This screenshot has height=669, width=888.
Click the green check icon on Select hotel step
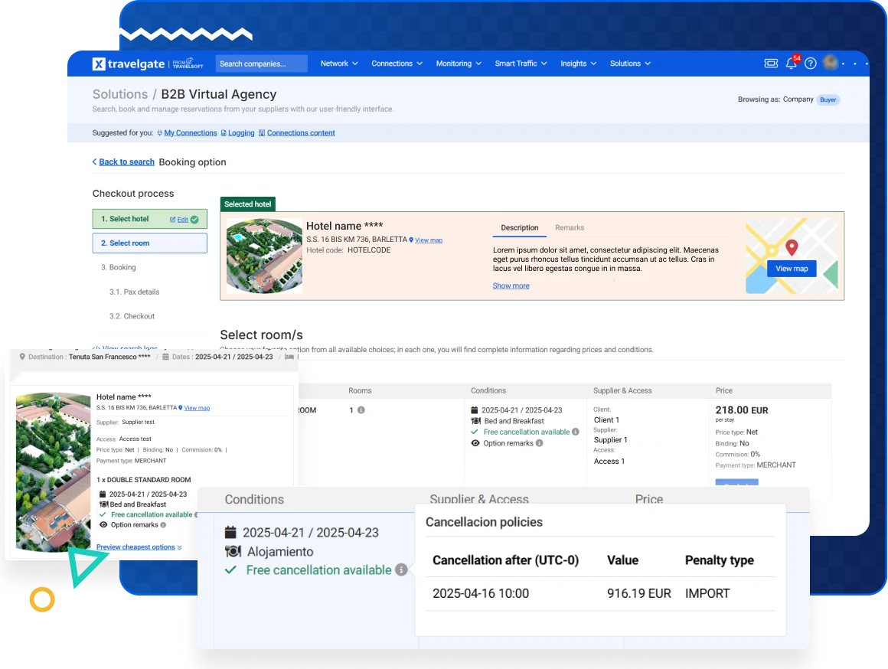194,220
